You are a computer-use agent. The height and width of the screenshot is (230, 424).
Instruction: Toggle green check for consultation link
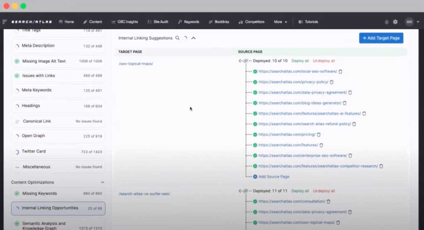tap(255, 201)
